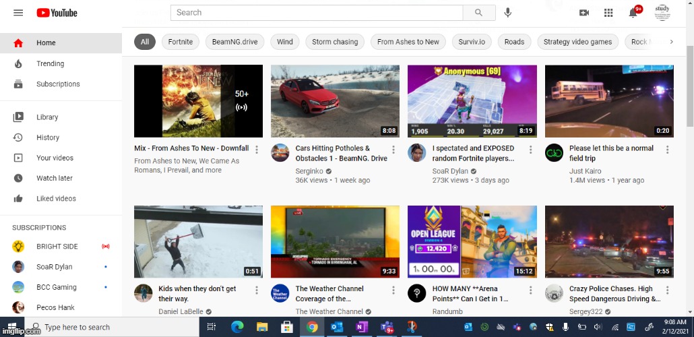Open the account avatar menu
This screenshot has height=337, width=694.
point(662,13)
